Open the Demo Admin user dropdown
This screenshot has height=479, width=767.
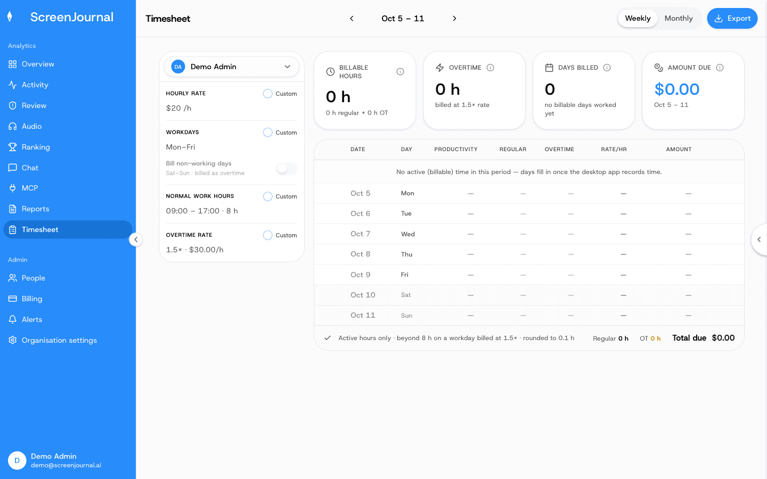tap(232, 67)
